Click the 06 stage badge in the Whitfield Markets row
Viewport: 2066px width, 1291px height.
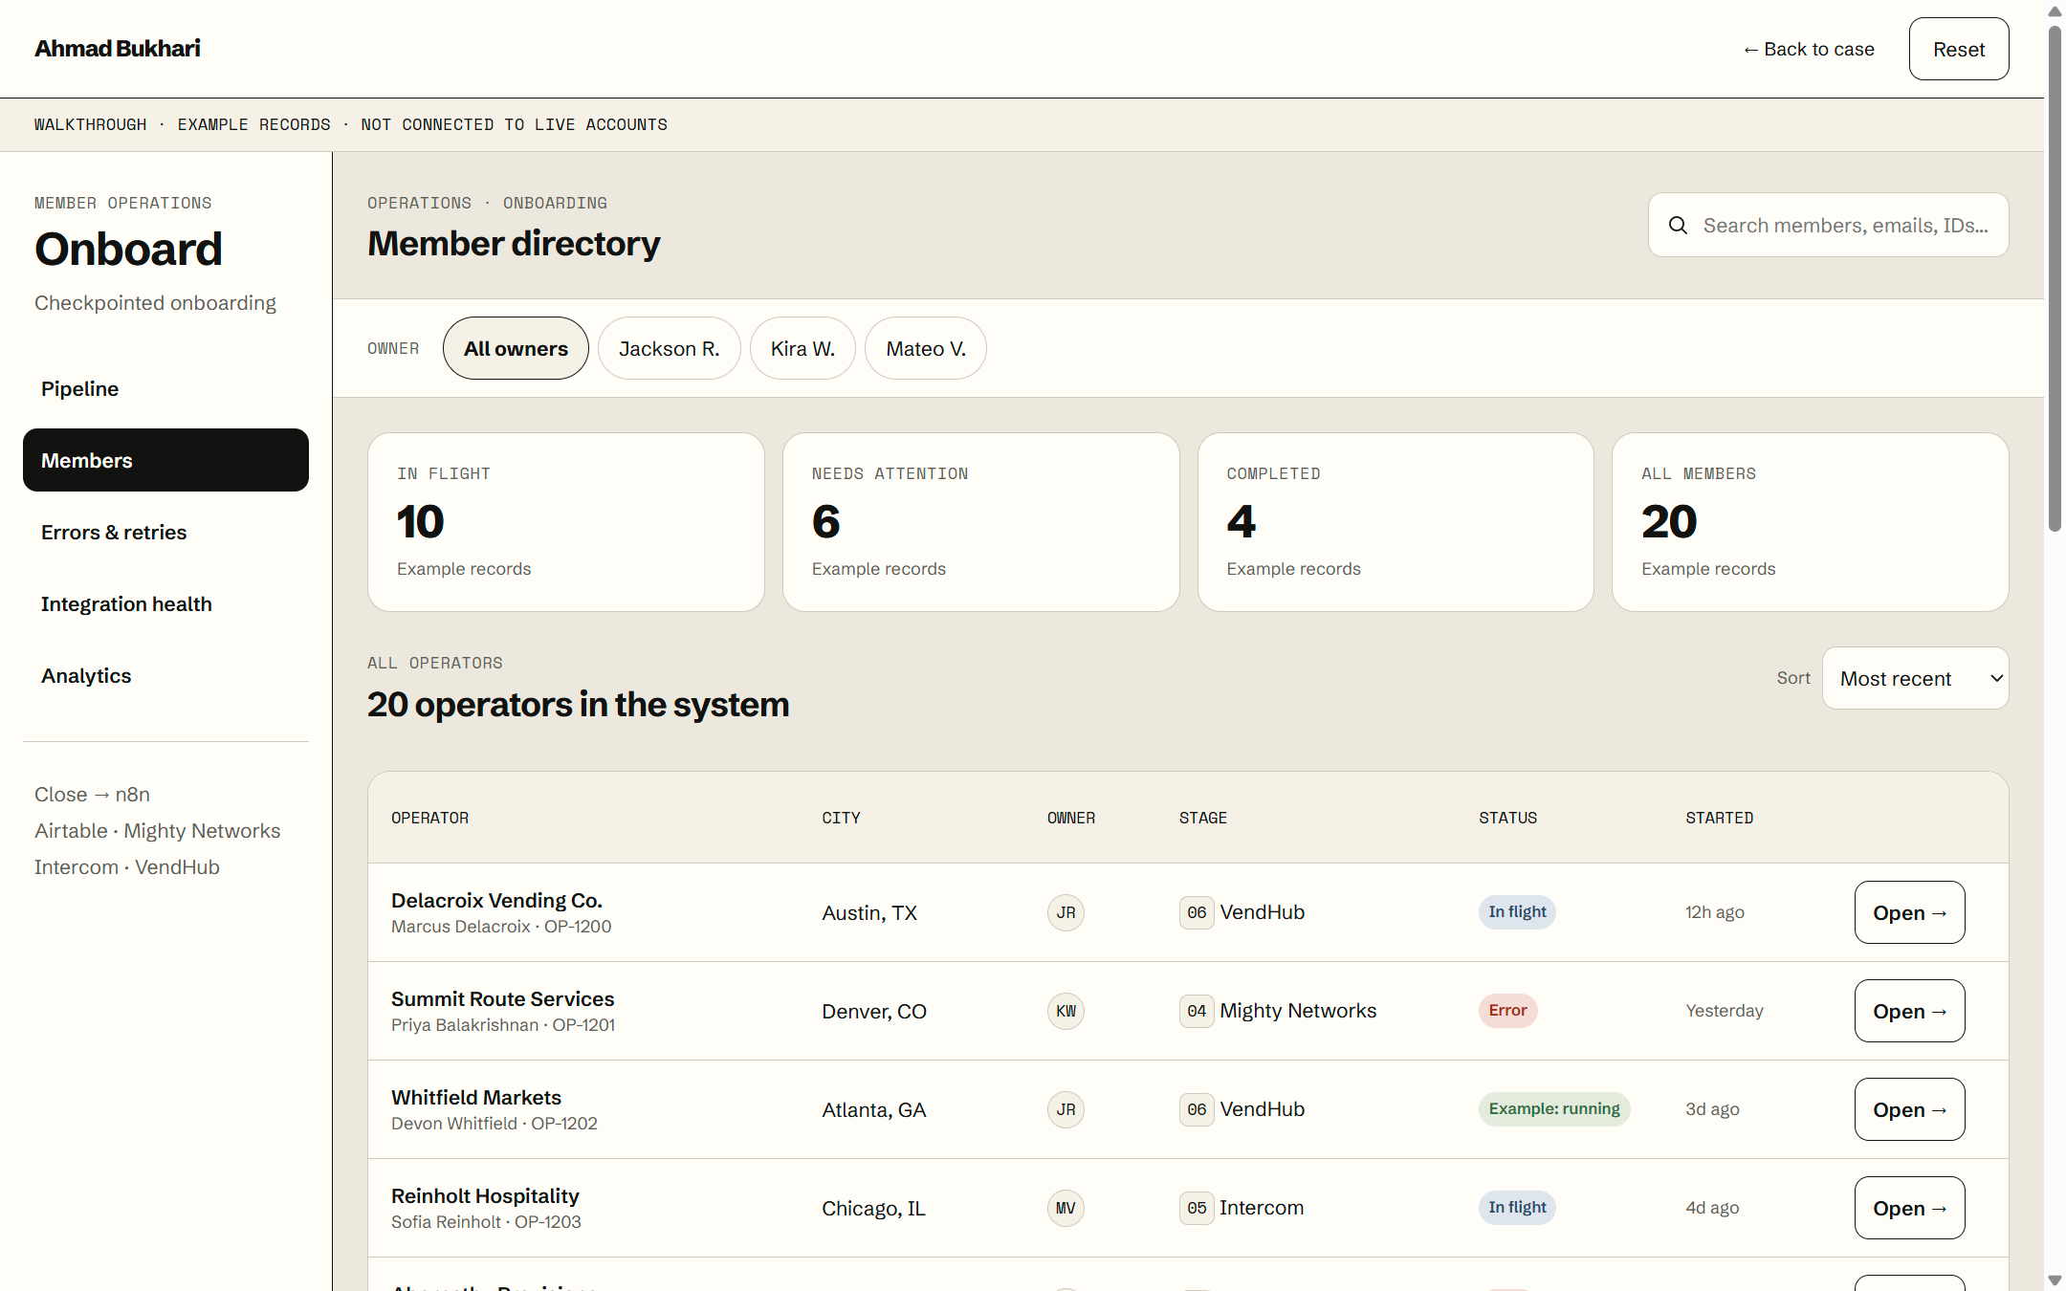1197,1109
